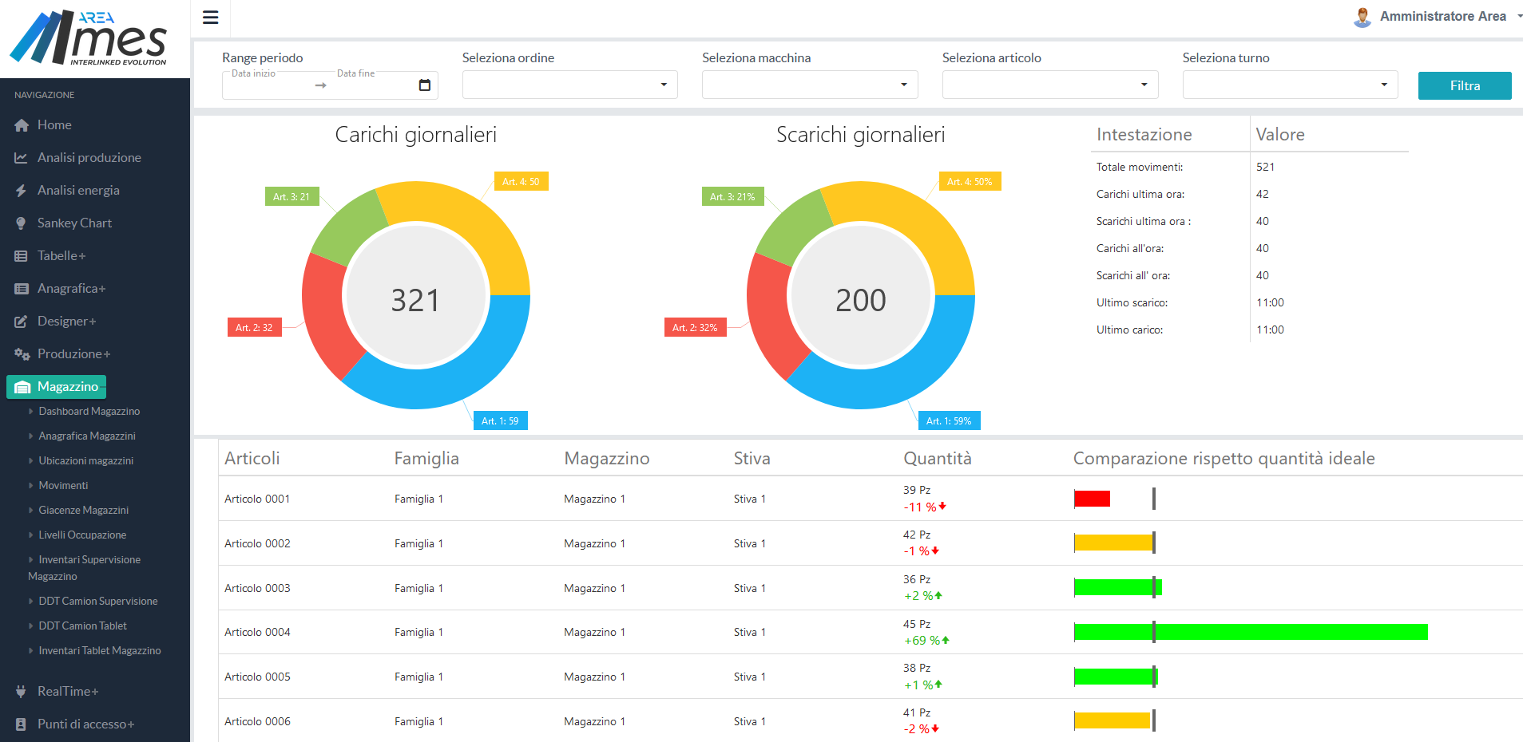Click the yellow bar for Articolo 0002
This screenshot has width=1523, height=742.
tap(1113, 543)
